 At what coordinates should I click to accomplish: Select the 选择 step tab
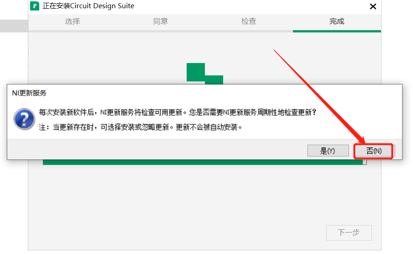pyautogui.click(x=73, y=21)
